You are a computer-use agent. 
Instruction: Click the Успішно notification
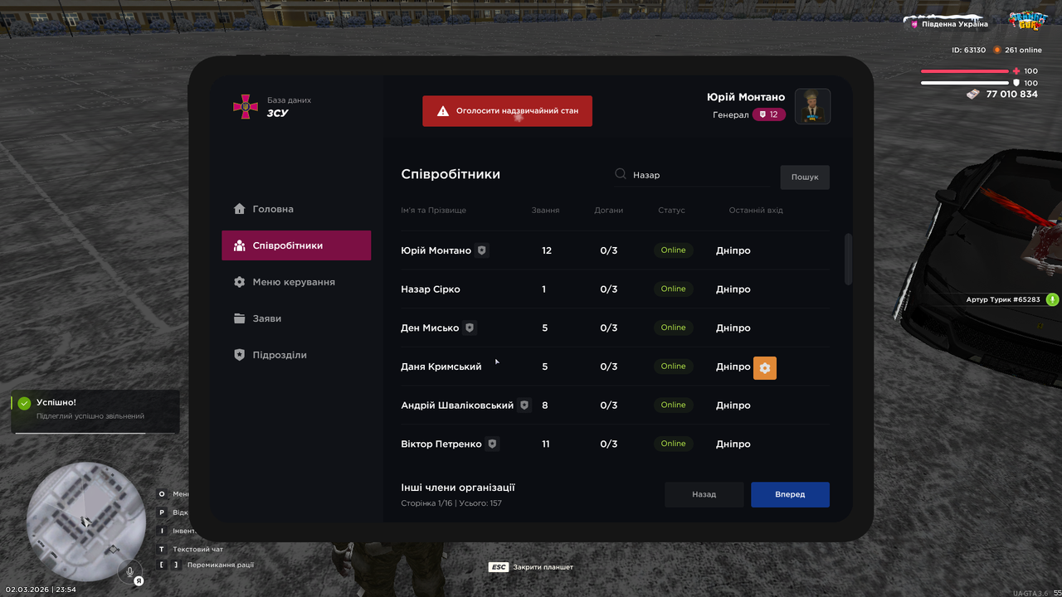[x=95, y=411]
